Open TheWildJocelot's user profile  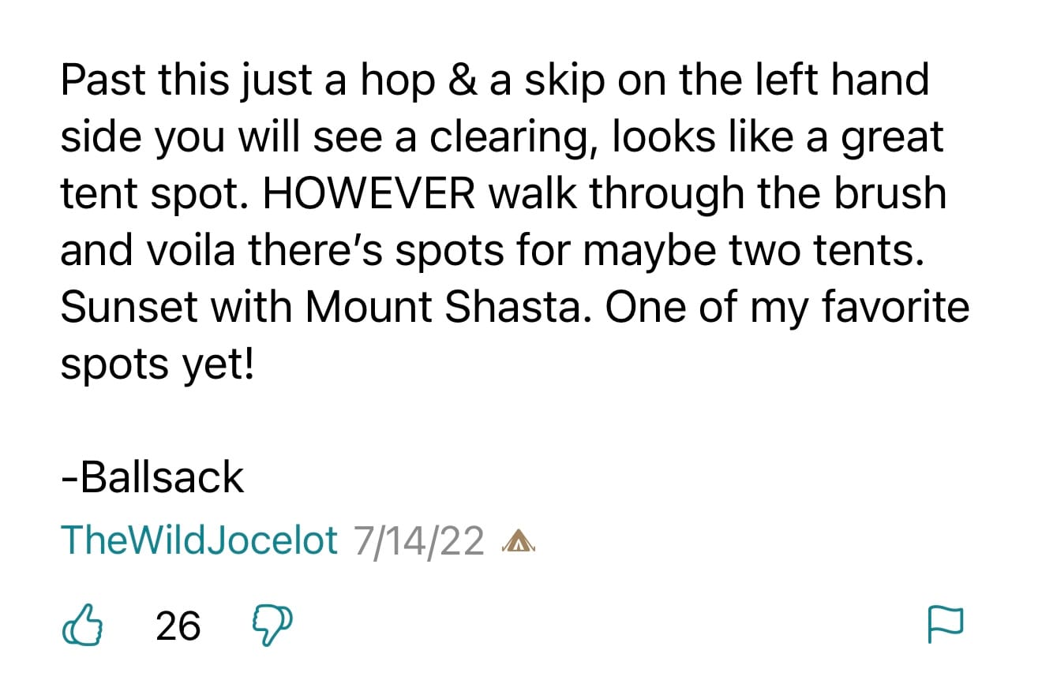[x=199, y=540]
